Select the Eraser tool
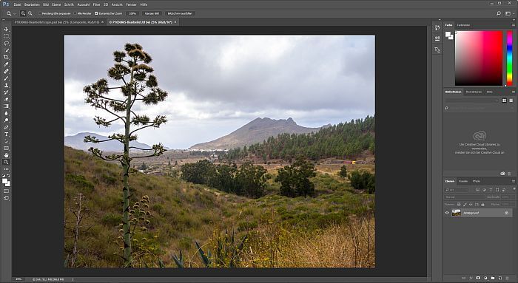Screen dimensions: 518x283 (6, 99)
